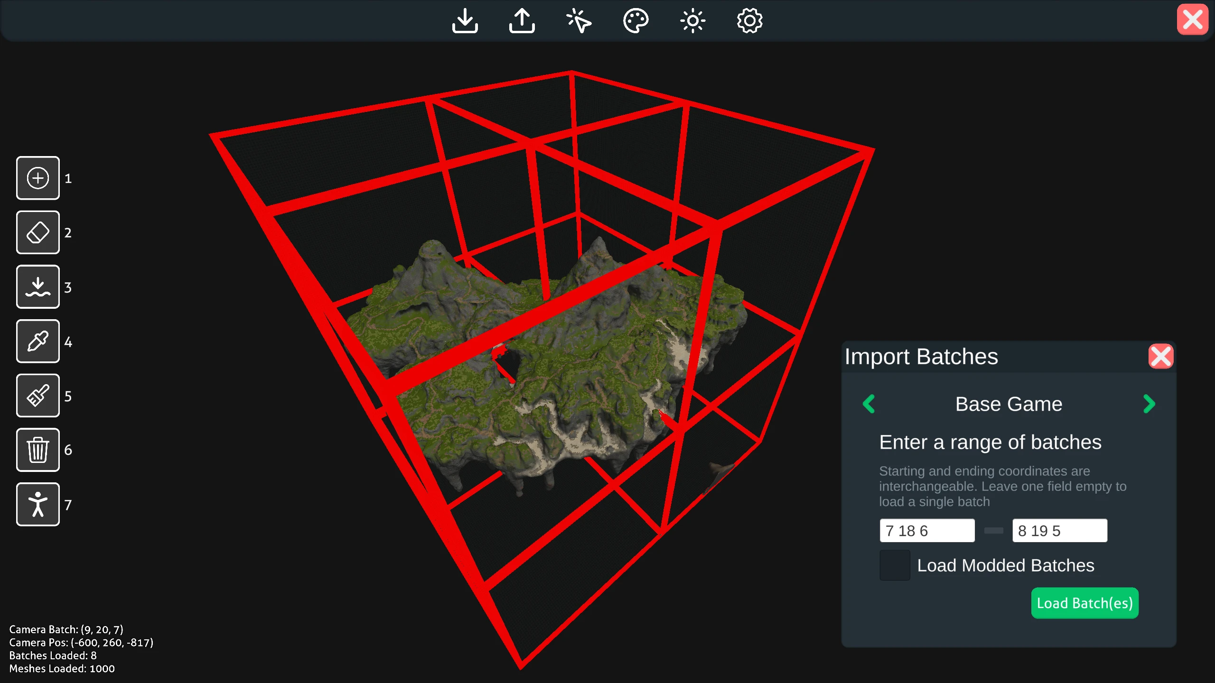Switch to the next game with right chevron
Viewport: 1215px width, 683px height.
(1149, 404)
